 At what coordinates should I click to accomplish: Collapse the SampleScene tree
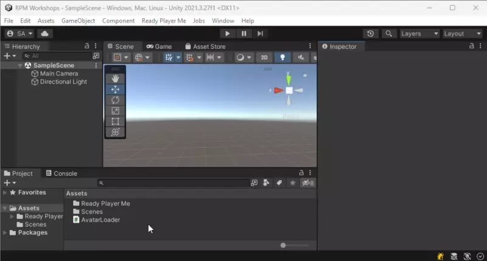click(x=20, y=66)
